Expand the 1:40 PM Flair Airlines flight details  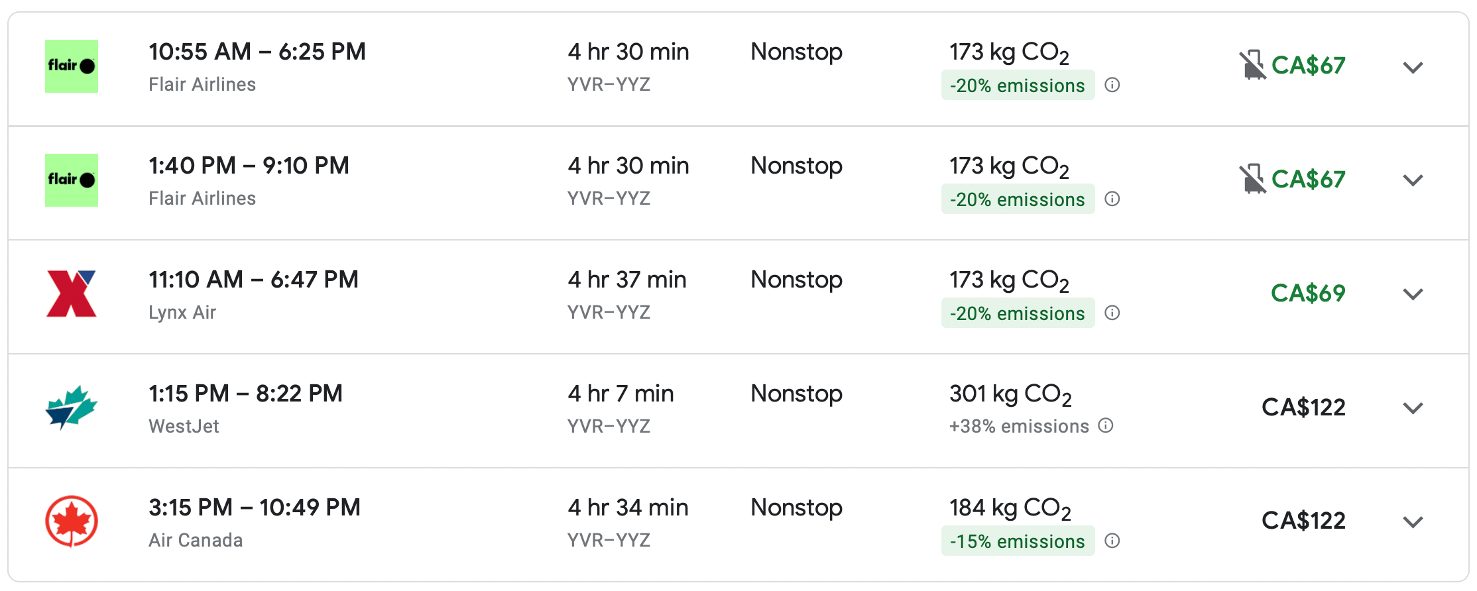(x=1413, y=180)
